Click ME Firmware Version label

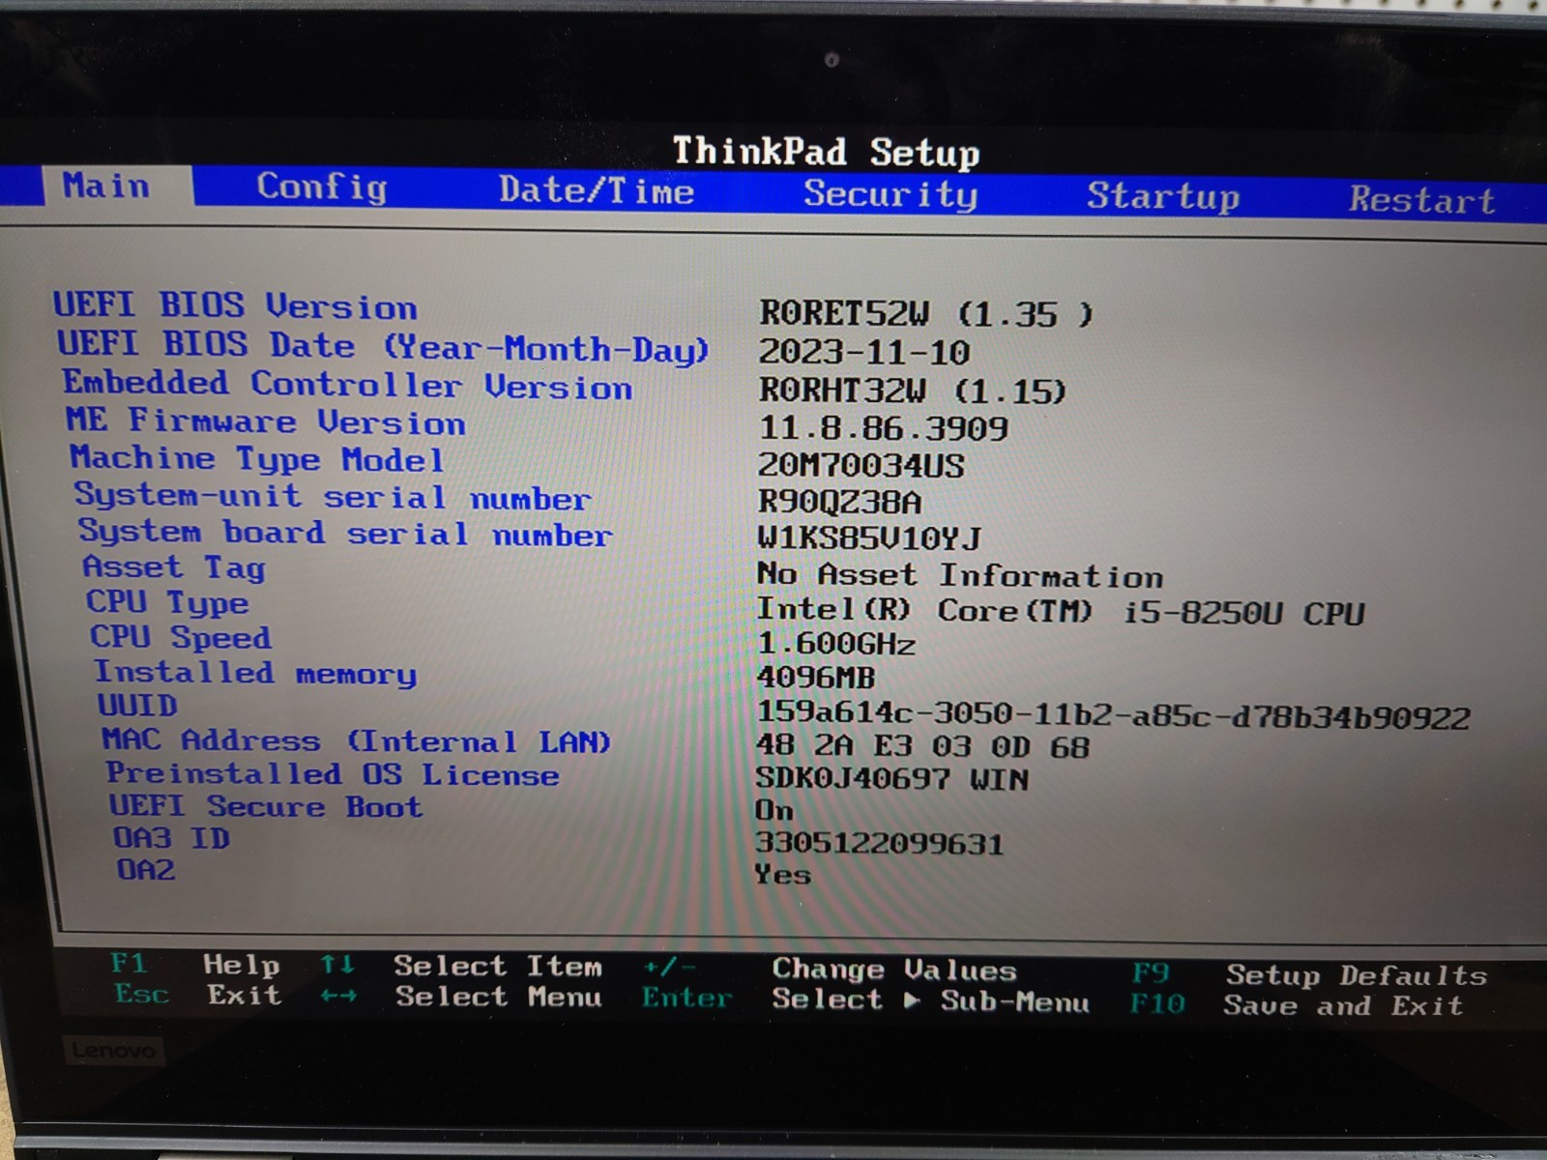pos(266,421)
